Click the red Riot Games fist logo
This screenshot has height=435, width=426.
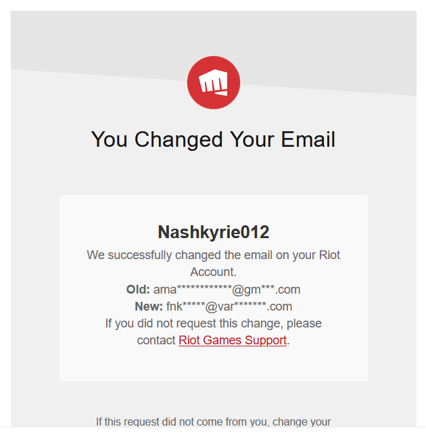click(213, 83)
